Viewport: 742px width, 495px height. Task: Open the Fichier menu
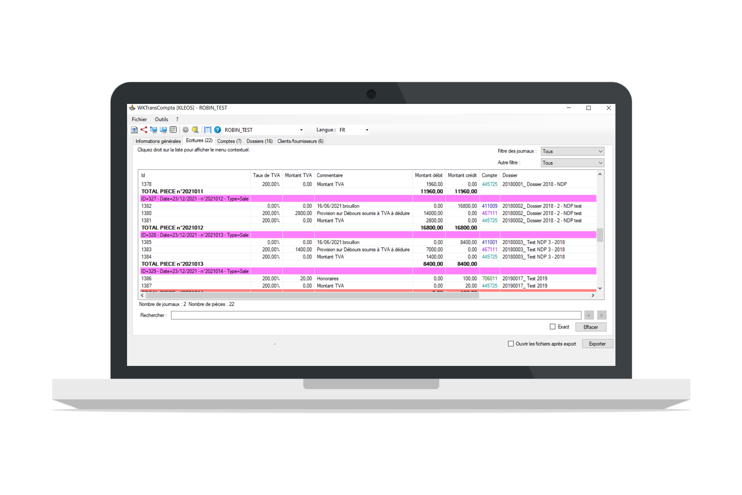(139, 119)
